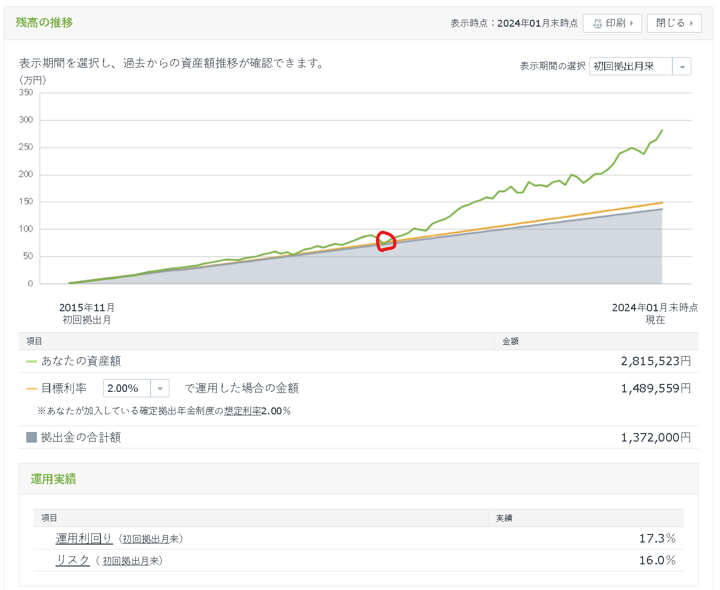Open the リスク link
The height and width of the screenshot is (590, 720).
[x=73, y=560]
